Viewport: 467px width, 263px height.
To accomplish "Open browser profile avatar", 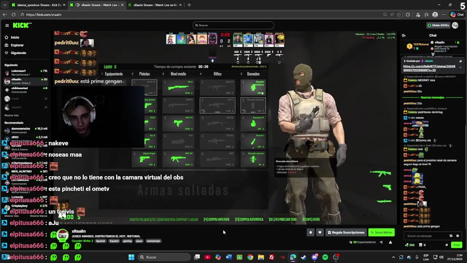I will [435, 15].
